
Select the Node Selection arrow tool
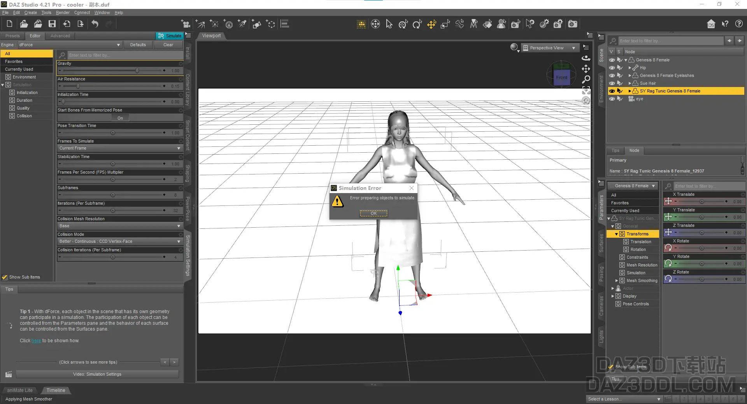(x=389, y=24)
